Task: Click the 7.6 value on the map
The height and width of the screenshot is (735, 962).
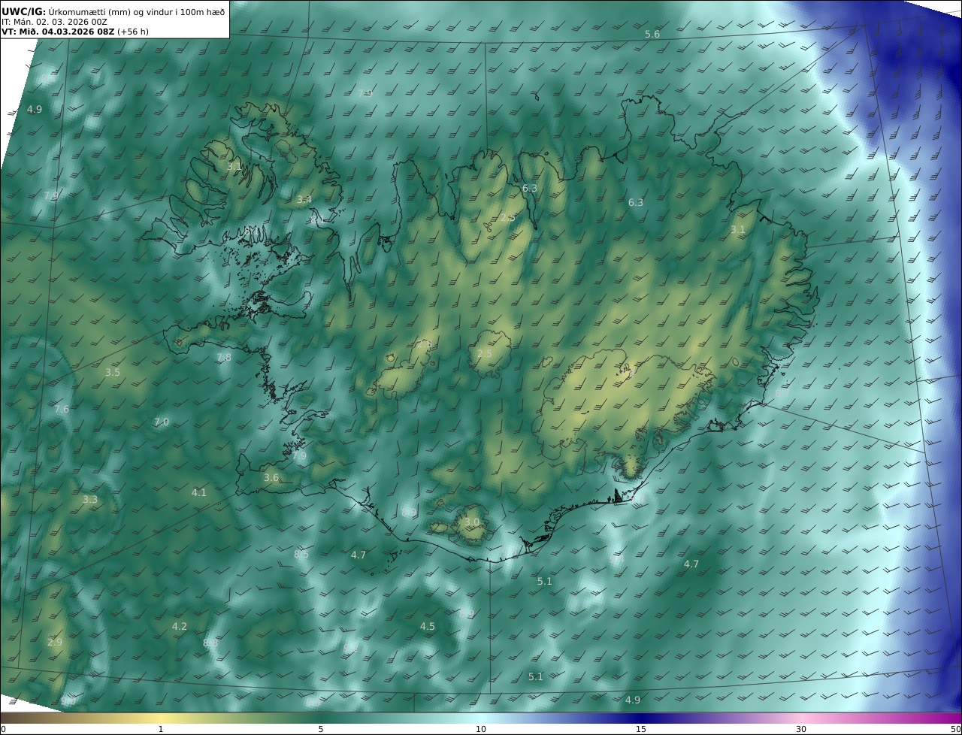Action: coord(62,410)
